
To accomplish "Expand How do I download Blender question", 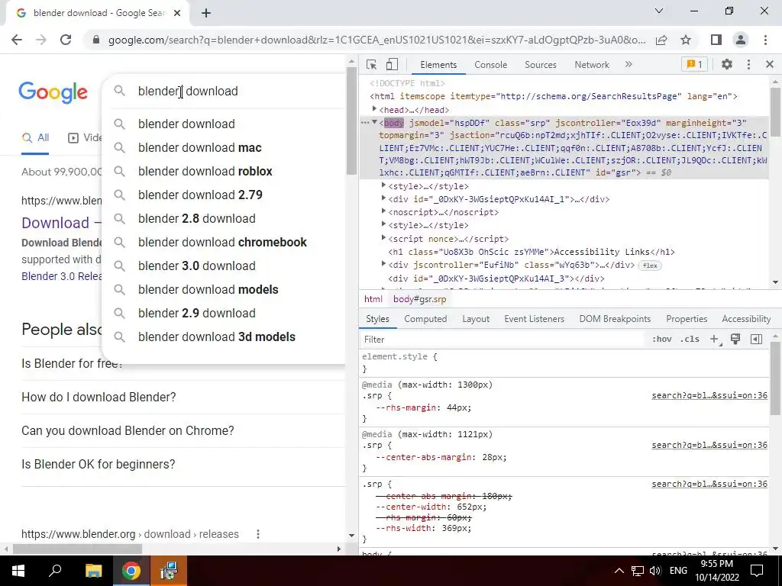I will [183, 397].
